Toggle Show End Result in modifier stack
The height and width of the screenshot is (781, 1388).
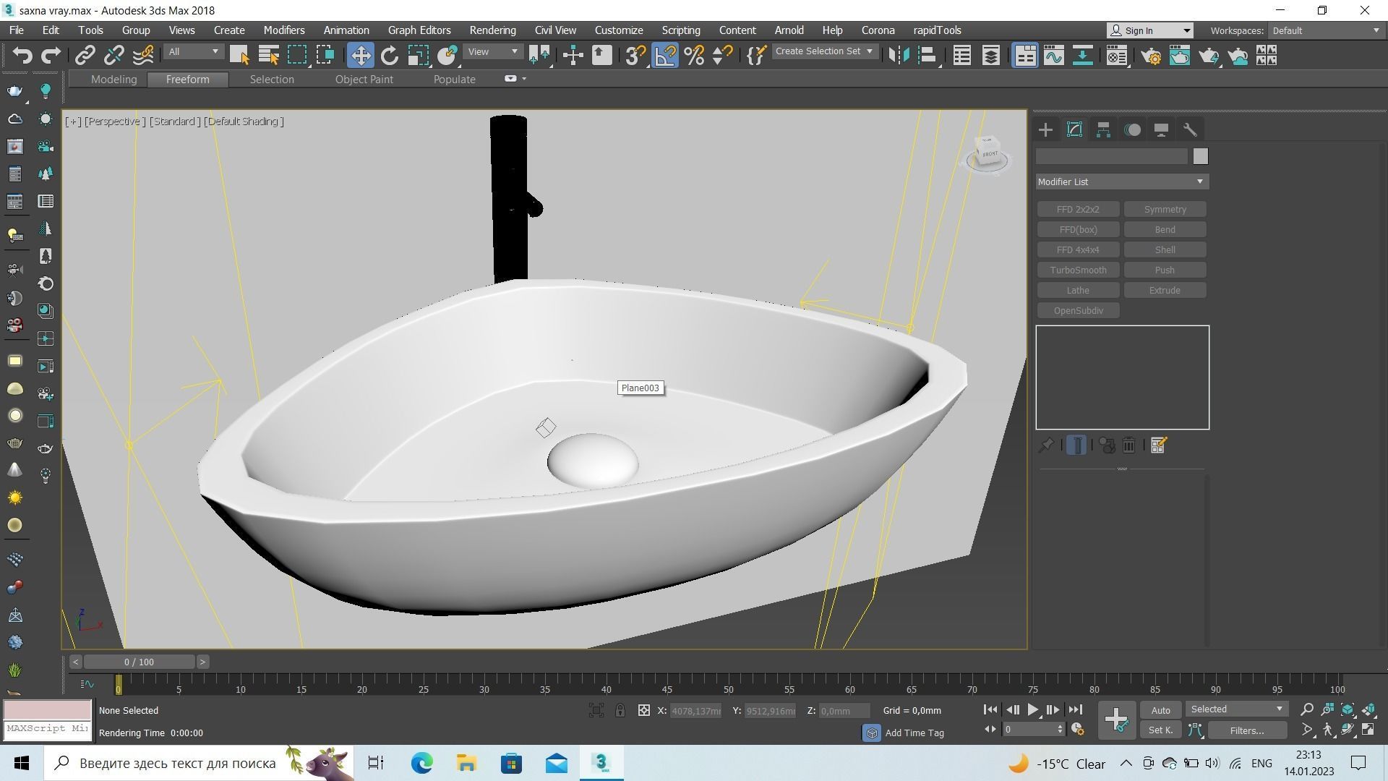(1076, 445)
